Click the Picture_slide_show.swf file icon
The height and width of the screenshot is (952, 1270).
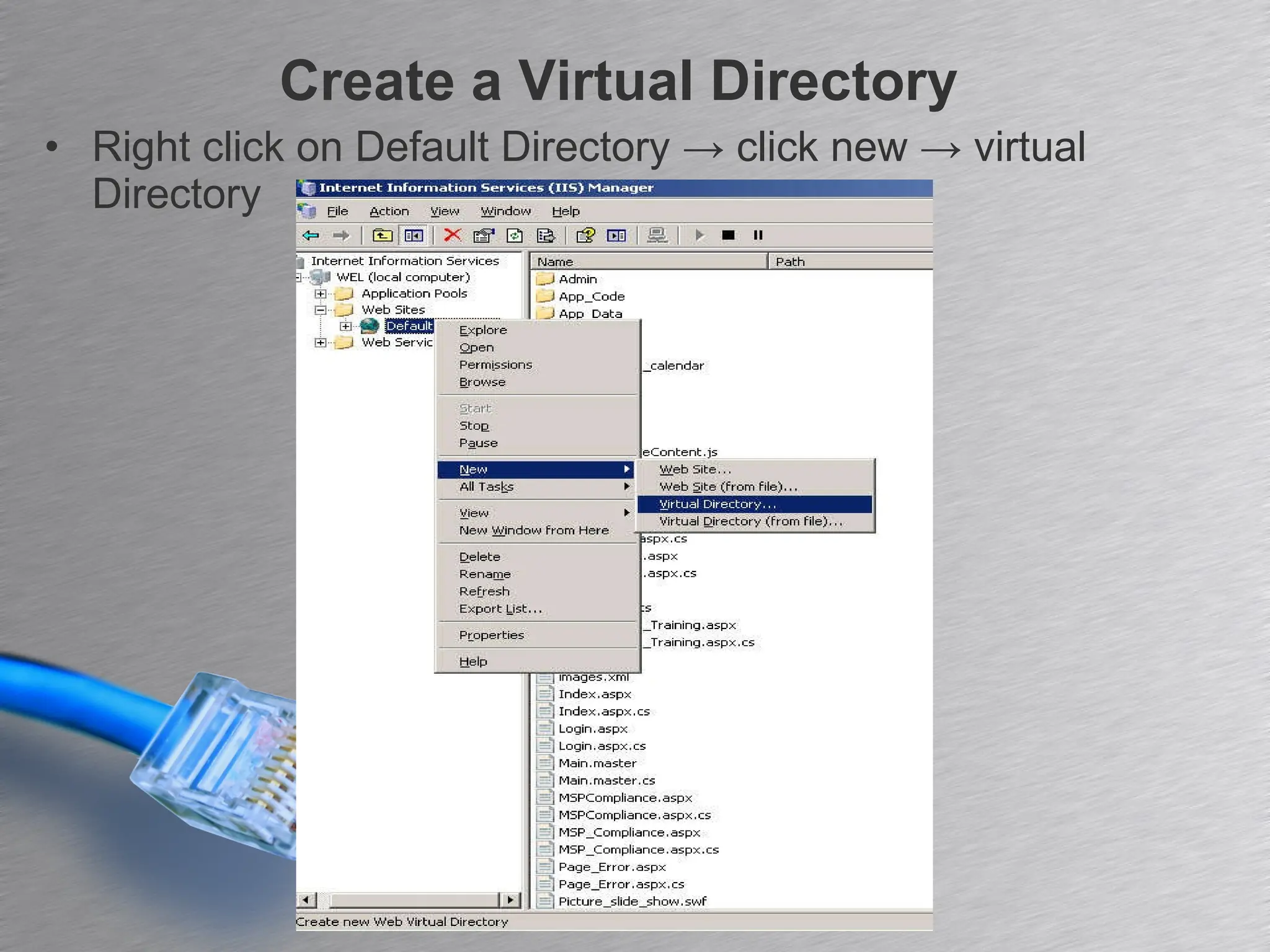click(x=545, y=902)
